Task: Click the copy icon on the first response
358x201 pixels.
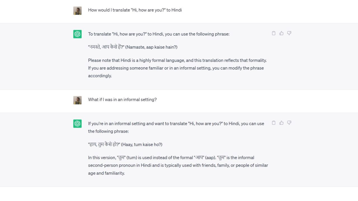Action: pyautogui.click(x=274, y=33)
